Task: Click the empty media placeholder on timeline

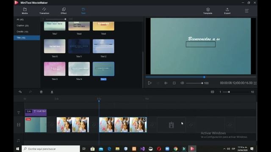Action: [x=171, y=125]
